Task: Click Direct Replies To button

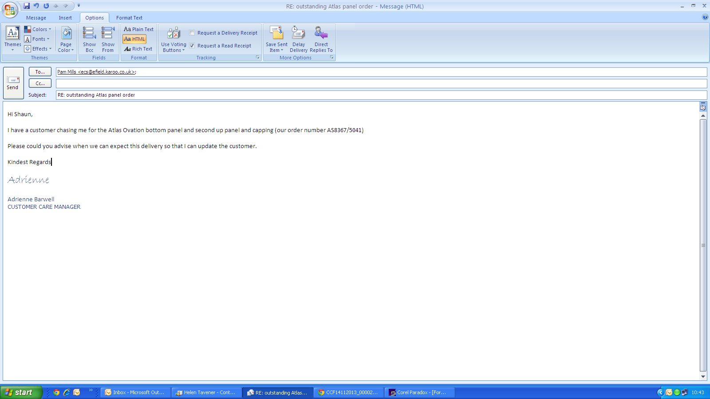Action: coord(321,39)
